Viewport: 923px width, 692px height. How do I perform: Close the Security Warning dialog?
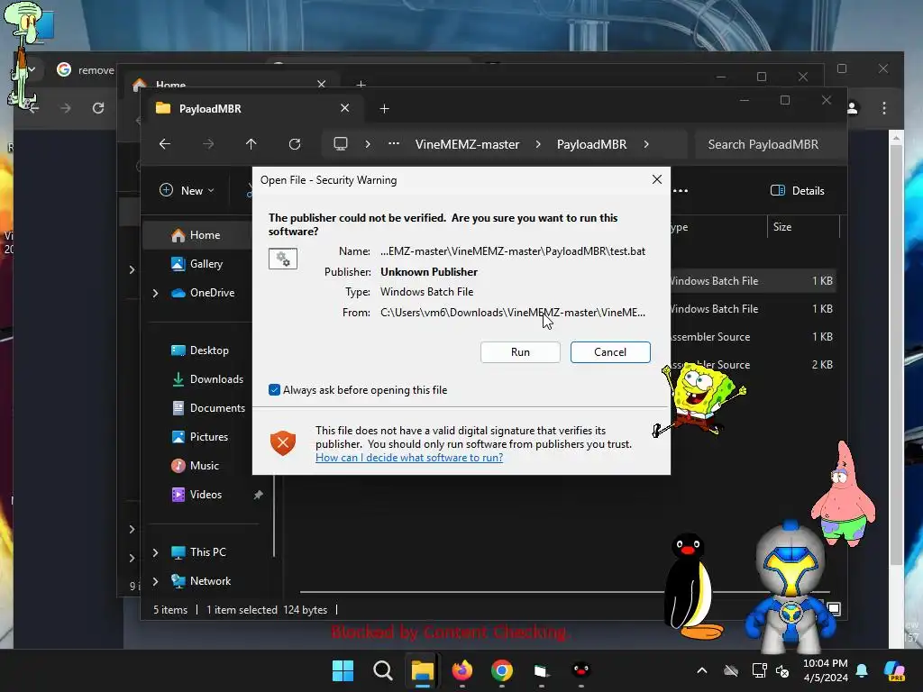tap(657, 179)
